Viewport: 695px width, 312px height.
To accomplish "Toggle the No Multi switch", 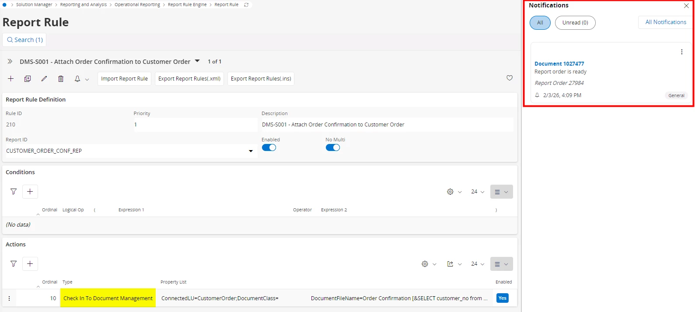I will pyautogui.click(x=333, y=147).
